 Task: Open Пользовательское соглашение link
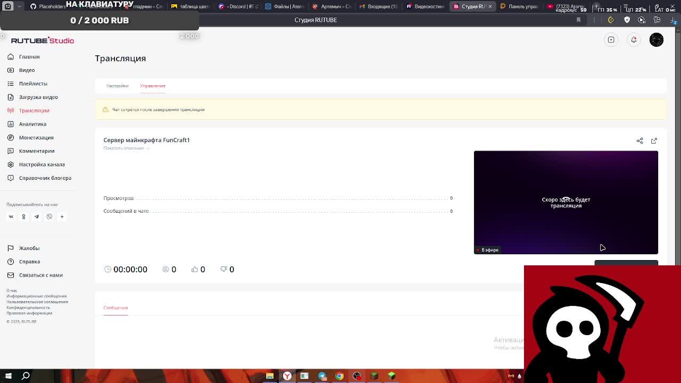coord(37,302)
